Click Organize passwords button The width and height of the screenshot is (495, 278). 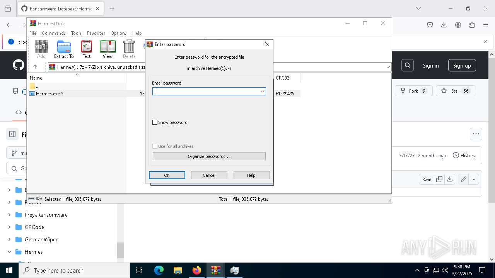[209, 156]
